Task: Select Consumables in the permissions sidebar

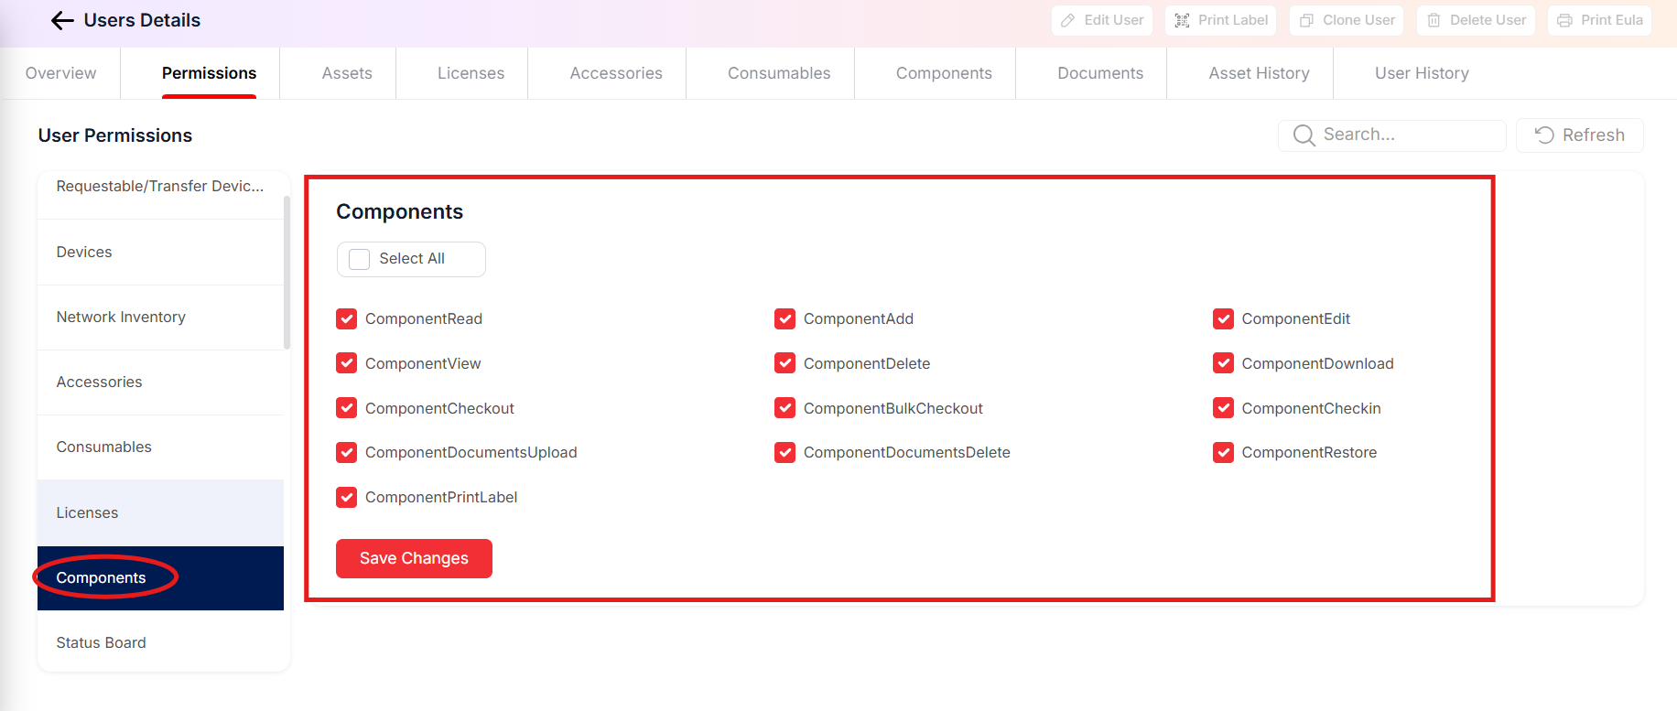Action: (160, 447)
